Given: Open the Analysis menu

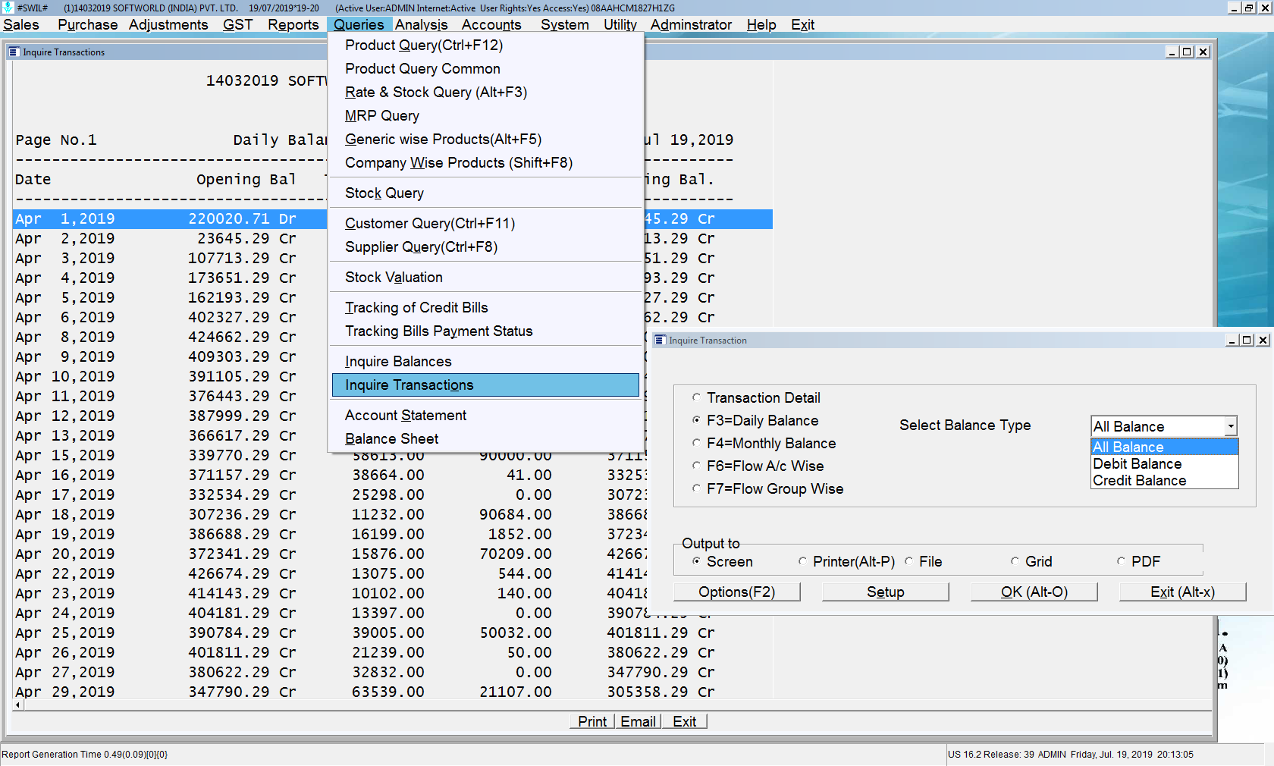Looking at the screenshot, I should 421,24.
